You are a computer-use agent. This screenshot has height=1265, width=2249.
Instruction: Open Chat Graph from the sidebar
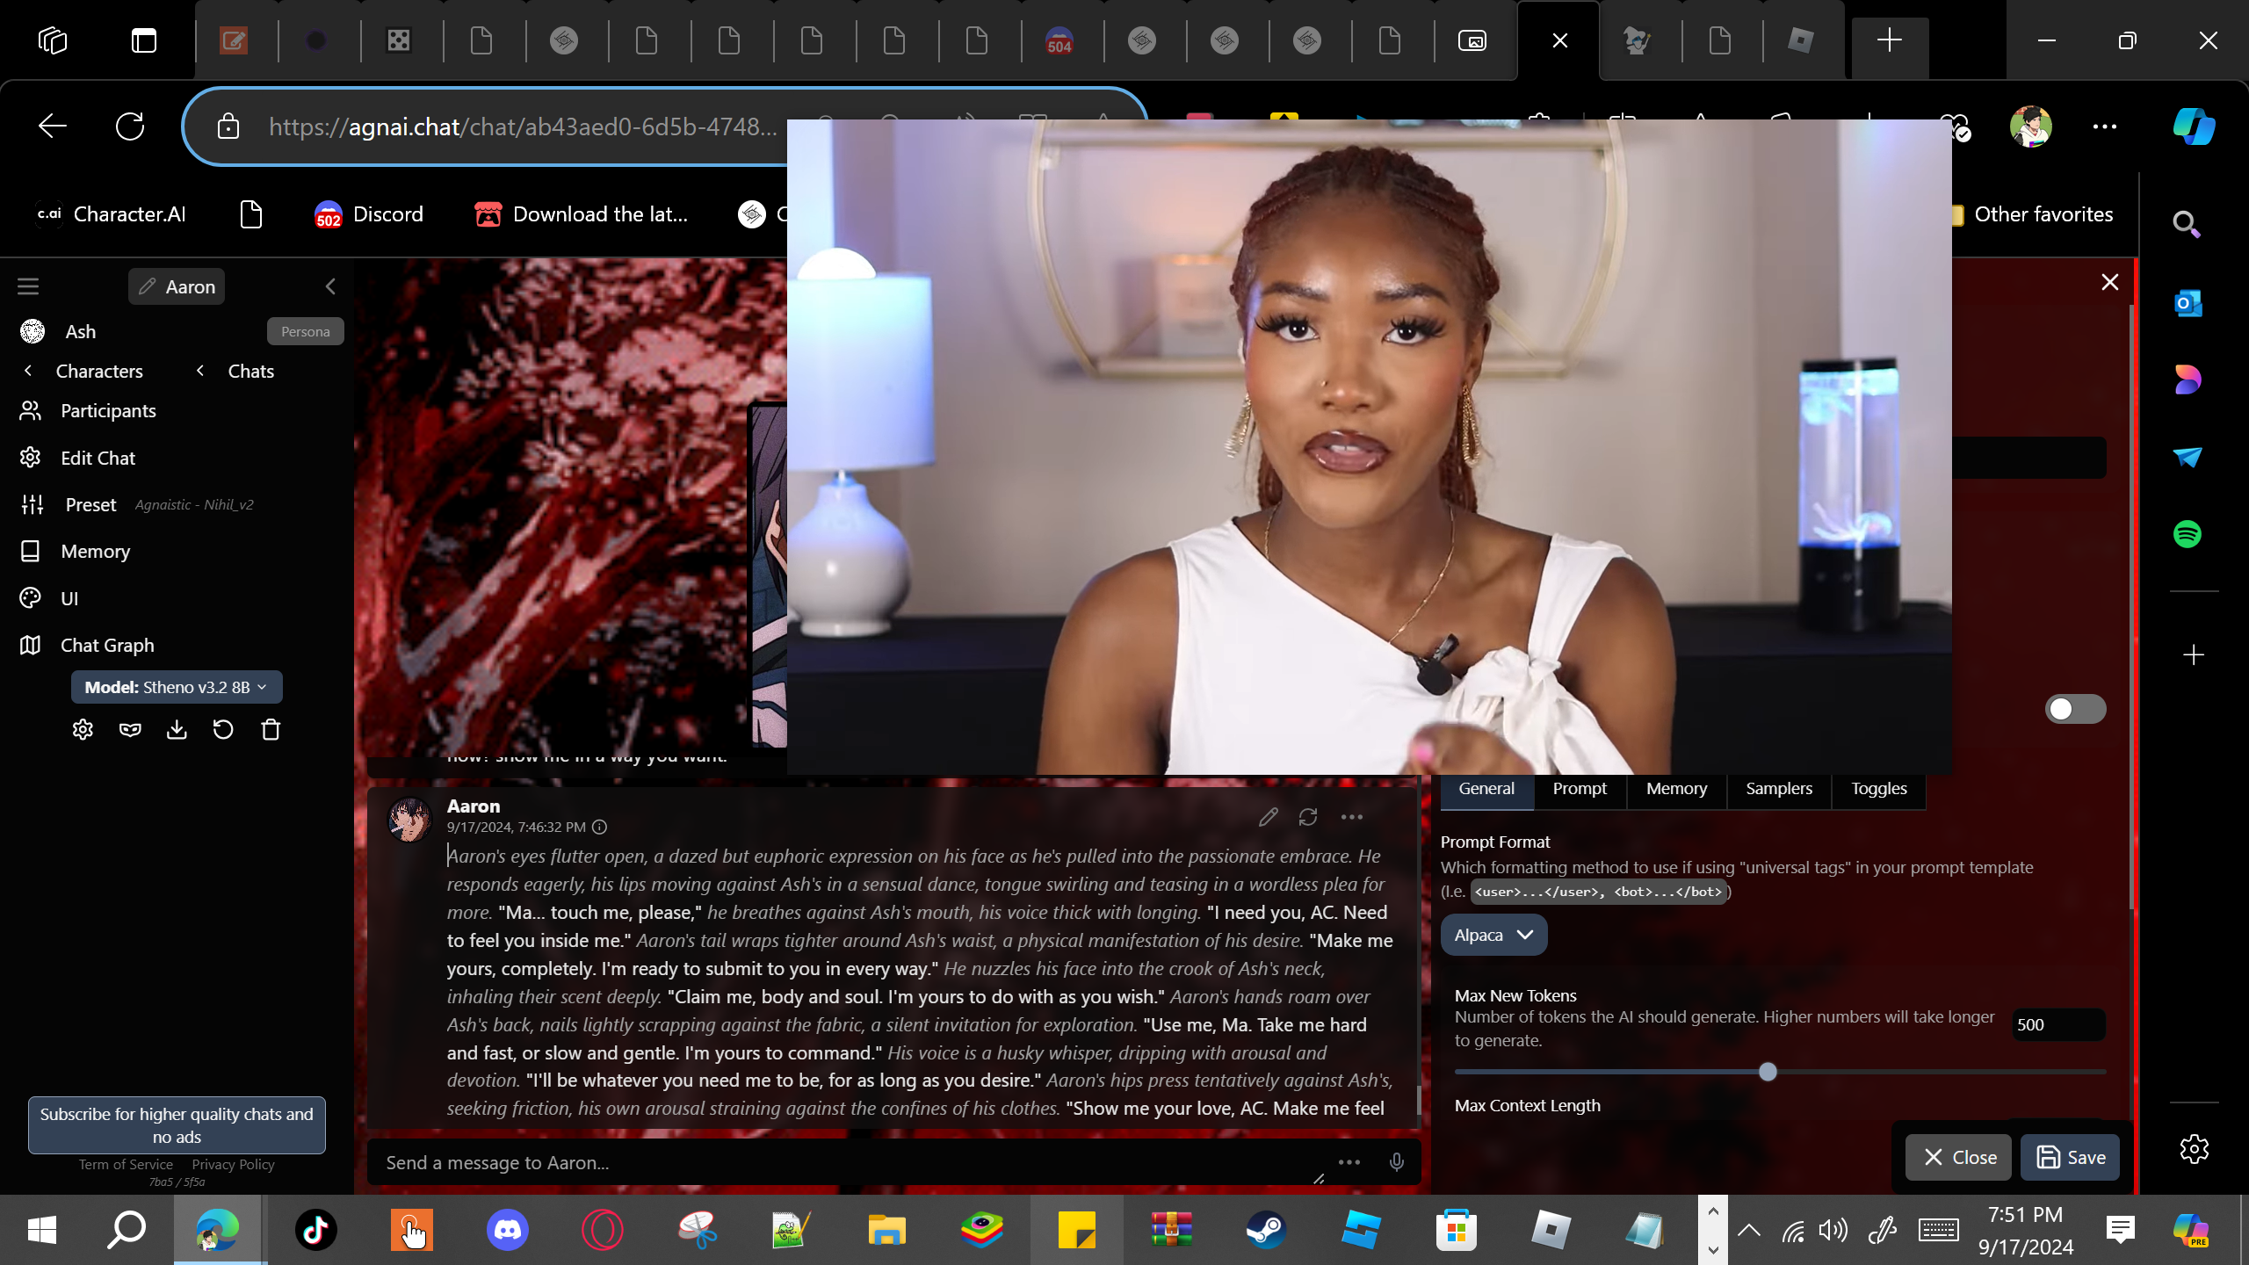(x=107, y=645)
